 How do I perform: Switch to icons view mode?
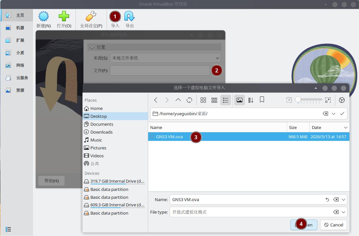(203, 100)
